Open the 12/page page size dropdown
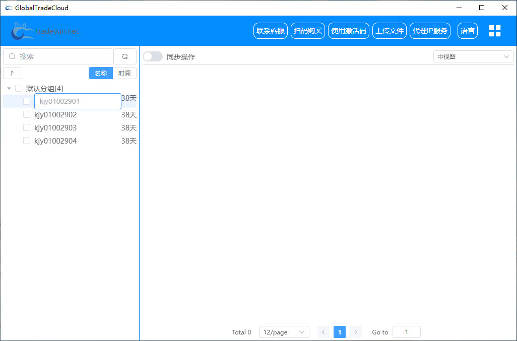 284,332
